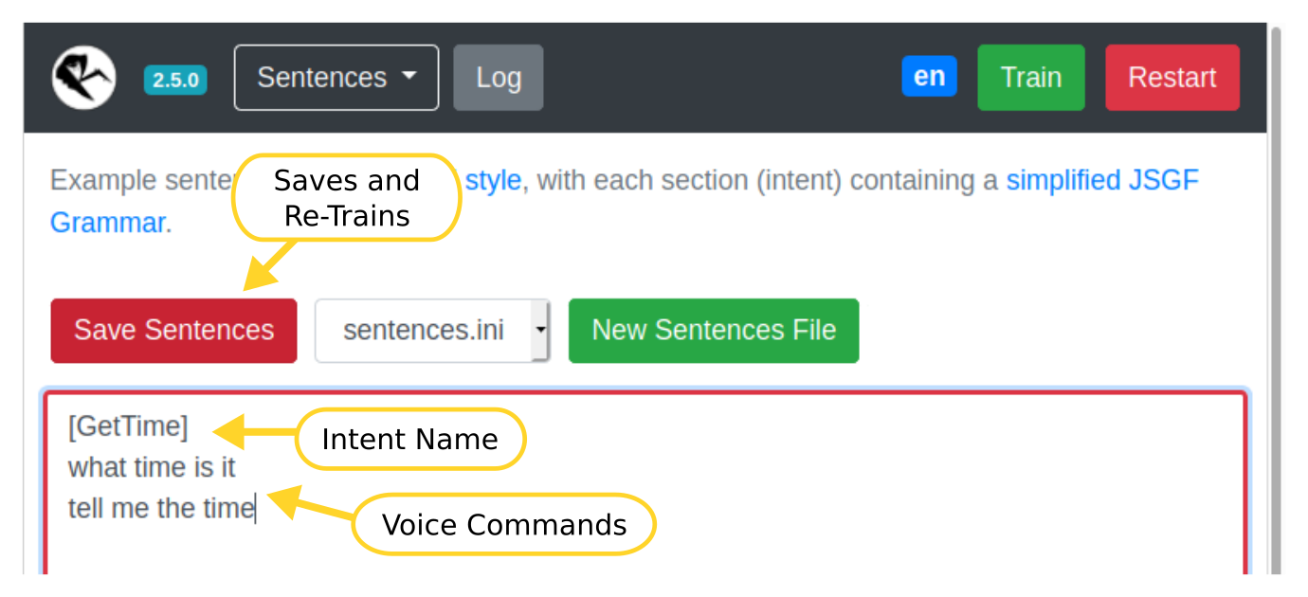The height and width of the screenshot is (597, 1308).
Task: Click the line 'what time is it'
Action: [152, 467]
